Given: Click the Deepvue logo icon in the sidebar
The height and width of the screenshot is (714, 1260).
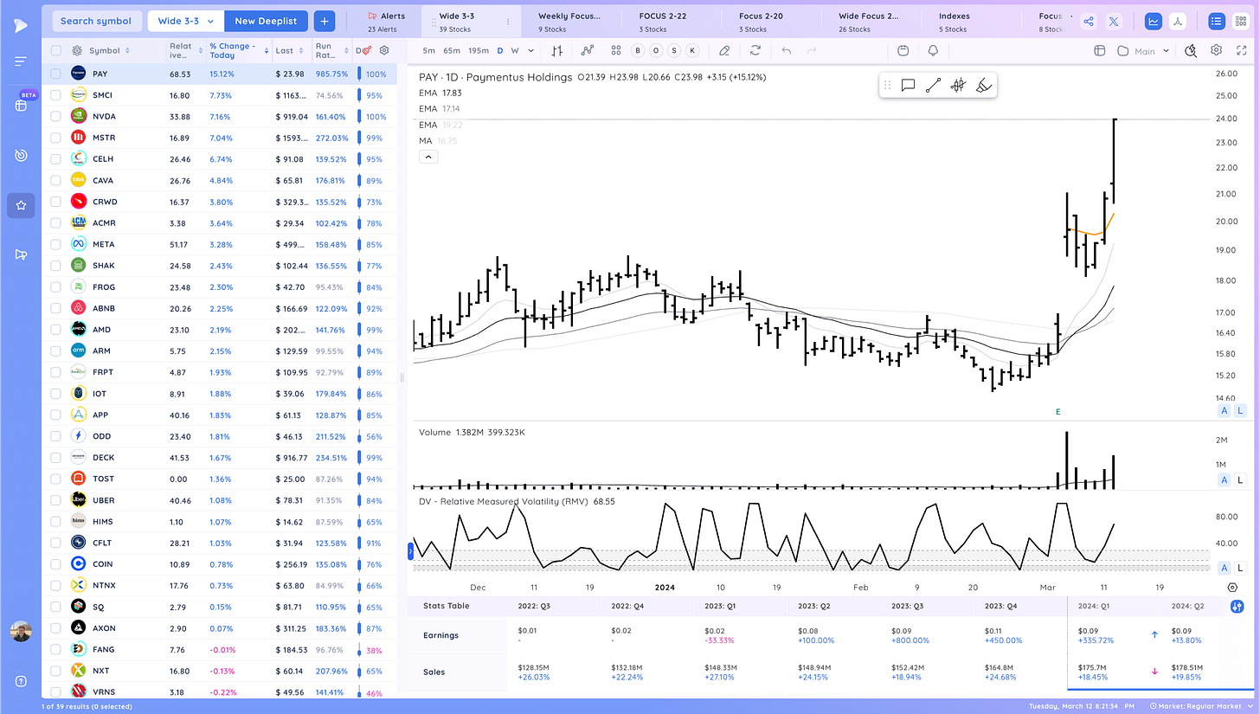Looking at the screenshot, I should point(21,24).
